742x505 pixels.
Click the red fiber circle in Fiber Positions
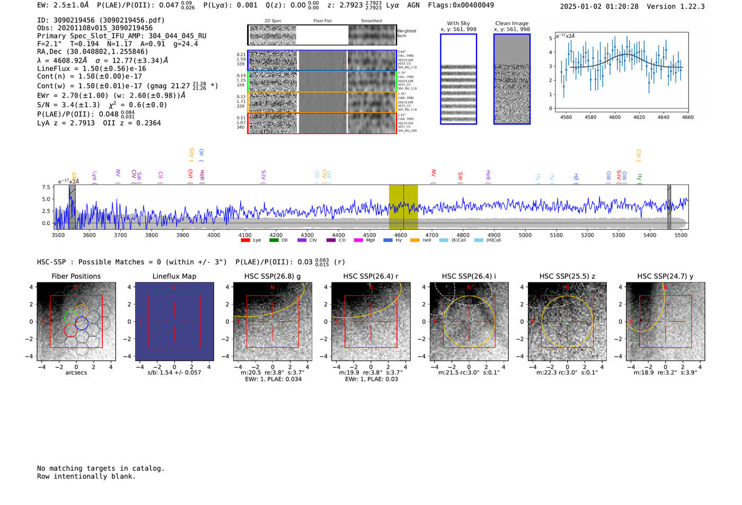70,330
